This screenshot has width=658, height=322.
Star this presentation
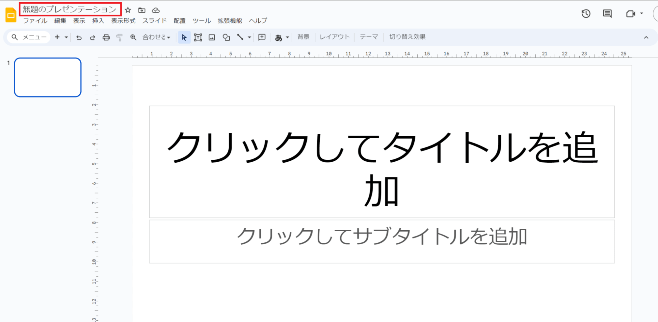[128, 10]
